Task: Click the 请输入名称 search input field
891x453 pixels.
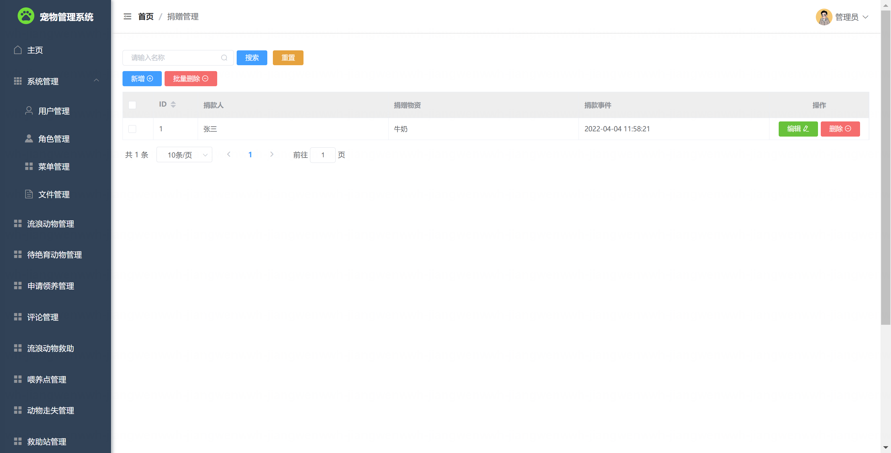Action: pyautogui.click(x=173, y=58)
